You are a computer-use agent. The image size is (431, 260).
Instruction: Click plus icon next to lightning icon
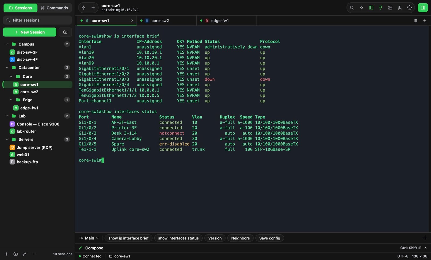[x=93, y=8]
